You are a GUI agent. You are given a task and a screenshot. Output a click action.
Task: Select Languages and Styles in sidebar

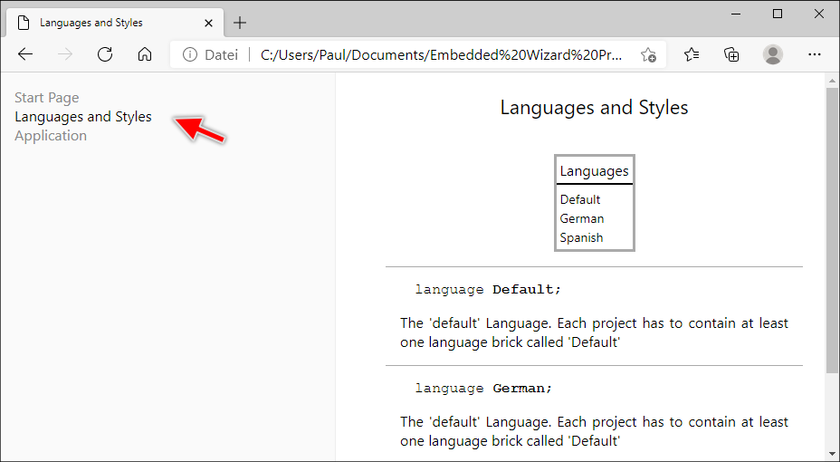(x=83, y=117)
